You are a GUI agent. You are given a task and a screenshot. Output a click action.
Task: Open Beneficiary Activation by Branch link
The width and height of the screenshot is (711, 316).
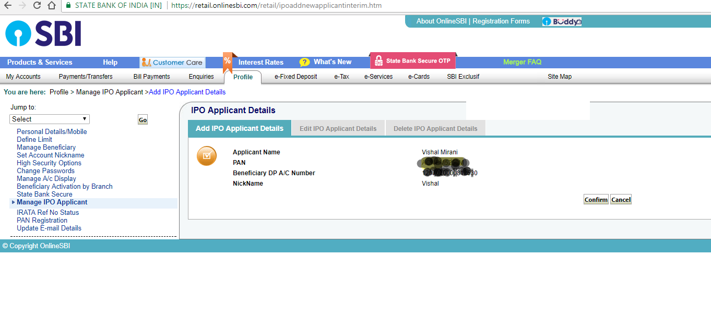pos(65,187)
